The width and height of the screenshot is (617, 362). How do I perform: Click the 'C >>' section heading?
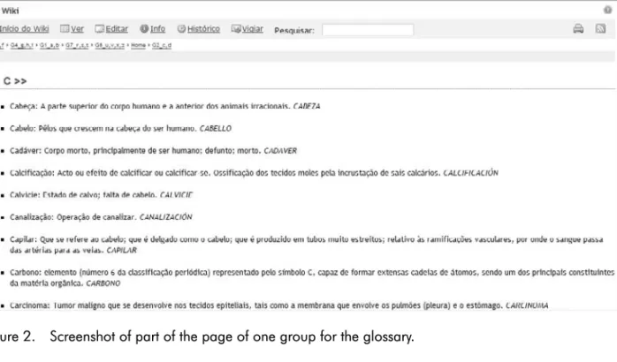[15, 81]
